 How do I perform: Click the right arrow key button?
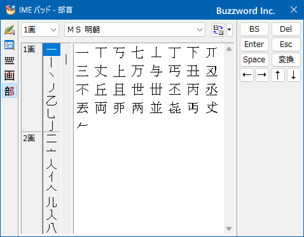[x=262, y=75]
